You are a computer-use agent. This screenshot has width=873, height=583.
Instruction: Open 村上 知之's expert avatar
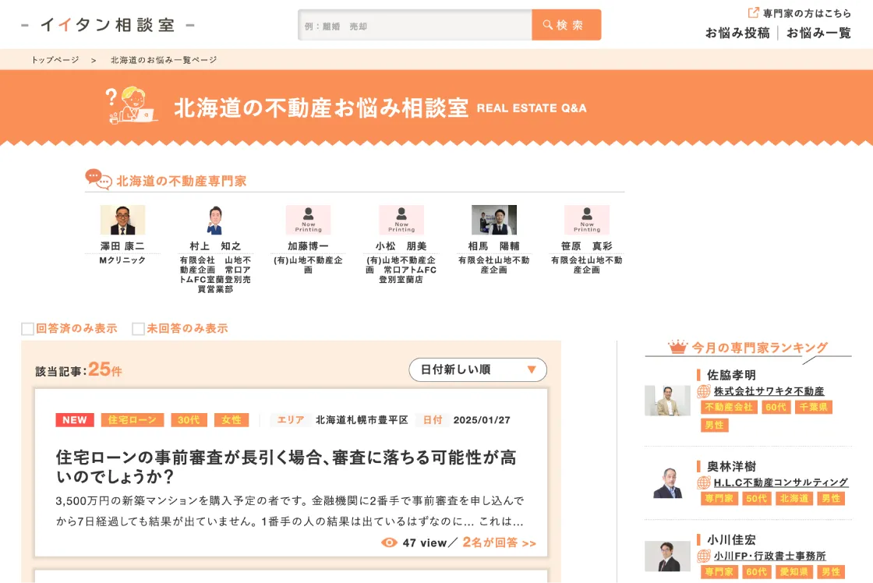215,220
